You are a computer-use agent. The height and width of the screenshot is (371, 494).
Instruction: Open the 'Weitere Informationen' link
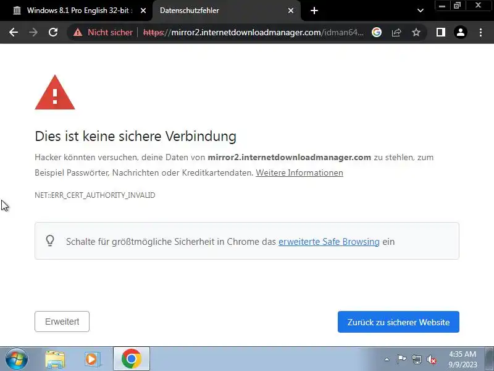coord(299,173)
